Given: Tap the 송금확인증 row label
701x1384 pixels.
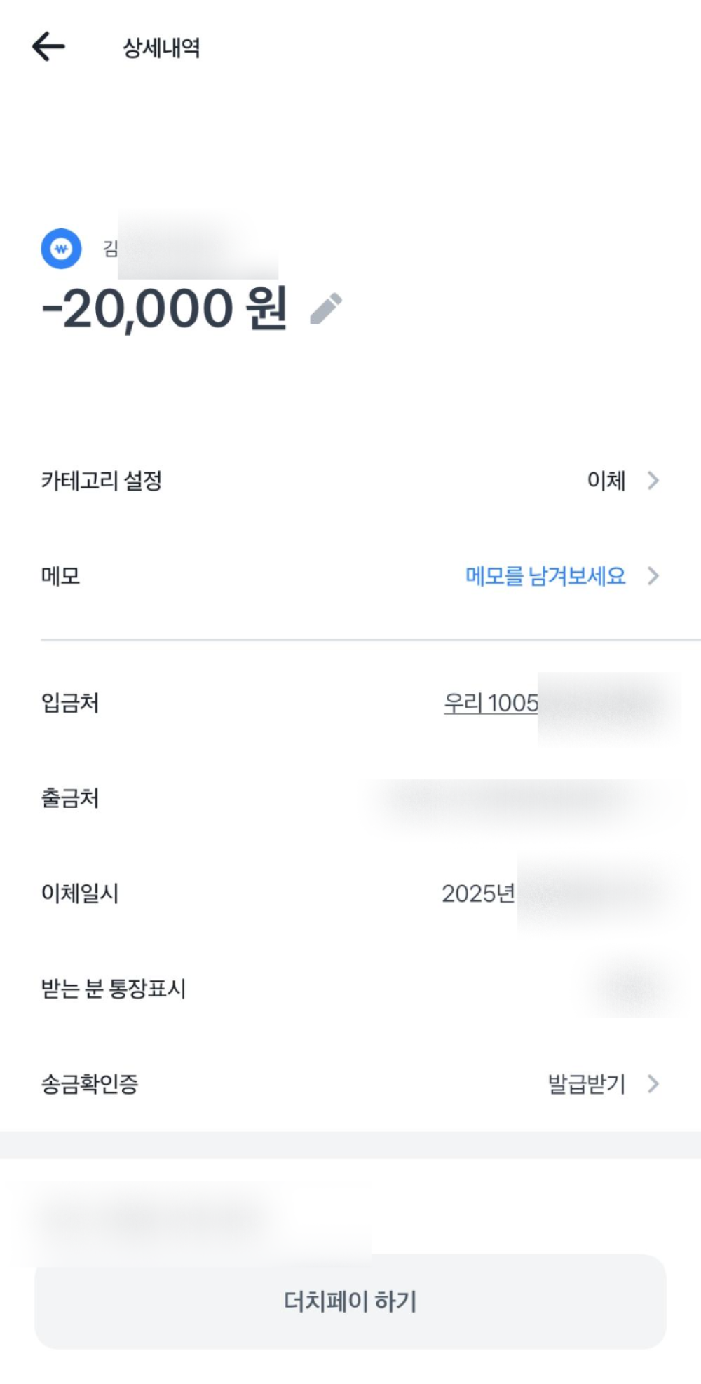Looking at the screenshot, I should (90, 1084).
